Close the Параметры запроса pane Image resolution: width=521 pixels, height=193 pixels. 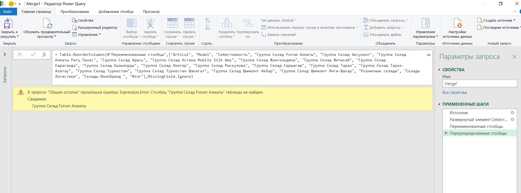pyautogui.click(x=514, y=57)
